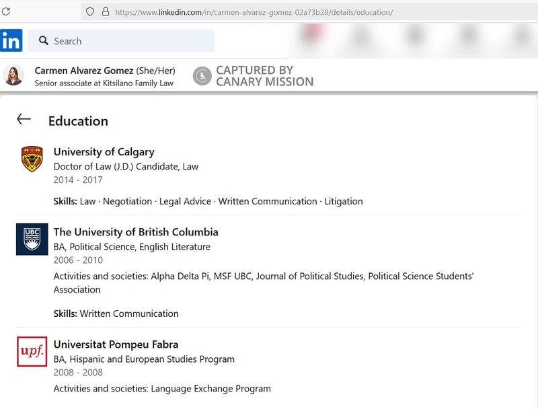Viewport: 538px width, 409px height.
Task: Focus the LinkedIn Search field
Action: pyautogui.click(x=121, y=40)
